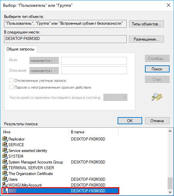
Task: Select the WDAGUtilityAccount user icon
Action: [5, 185]
